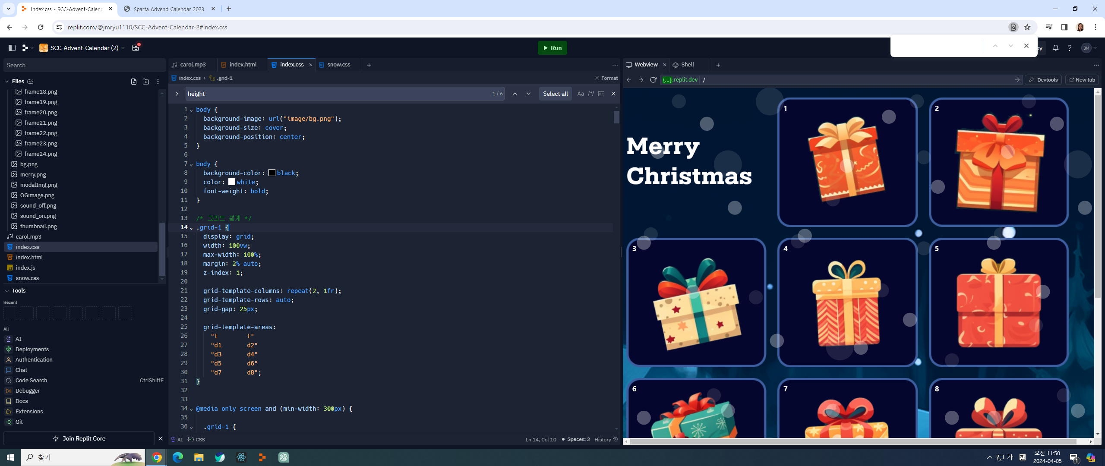This screenshot has width=1105, height=466.
Task: Reload the Chrome browser page
Action: pyautogui.click(x=41, y=27)
